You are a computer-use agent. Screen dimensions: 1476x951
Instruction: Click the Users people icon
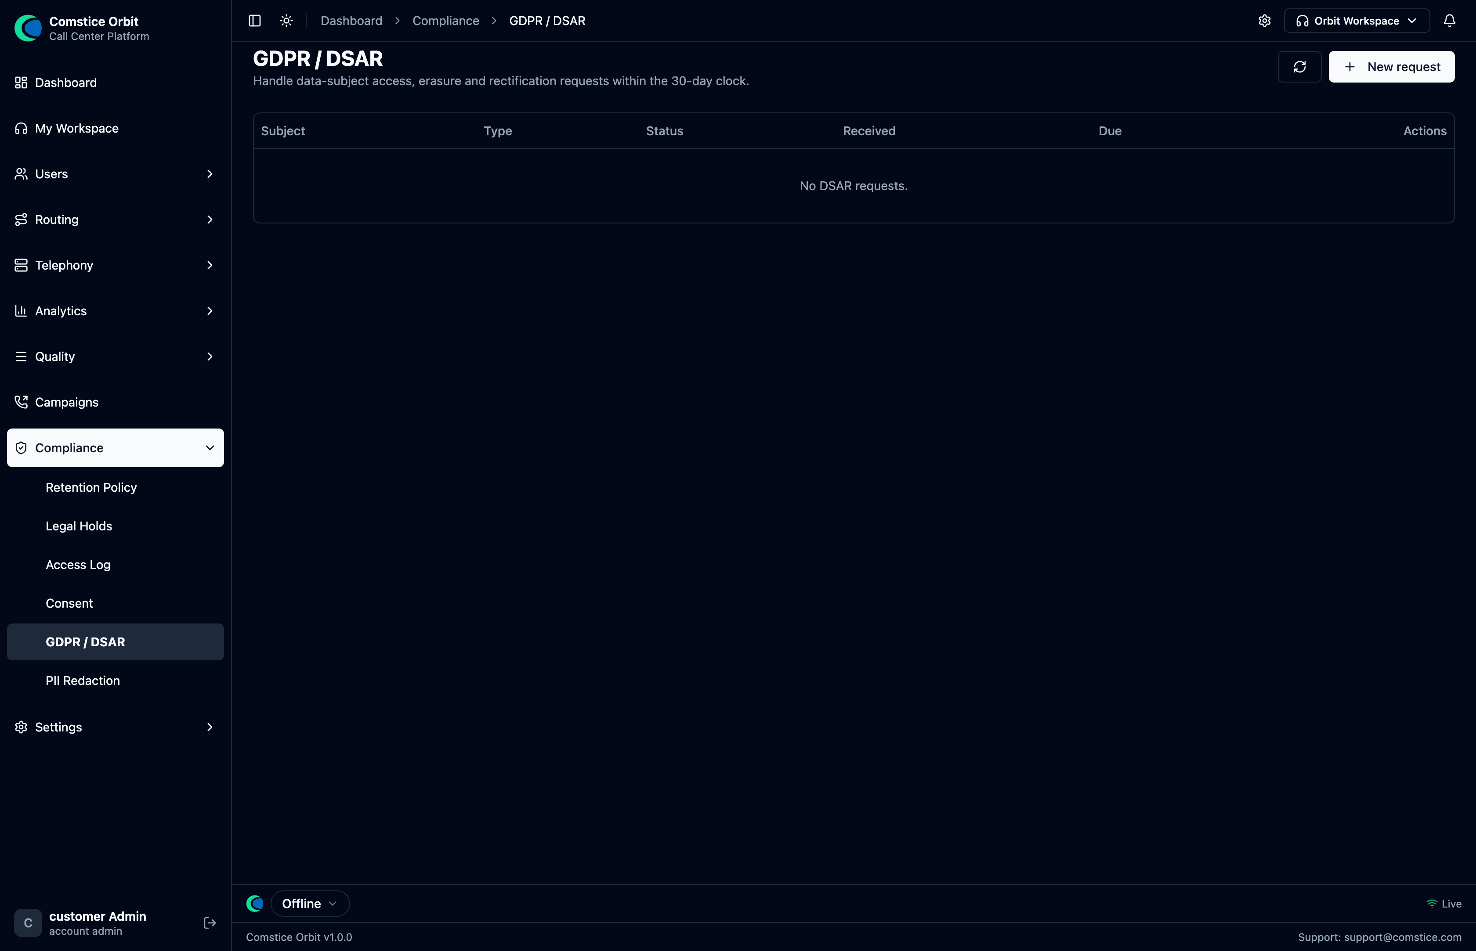tap(21, 174)
